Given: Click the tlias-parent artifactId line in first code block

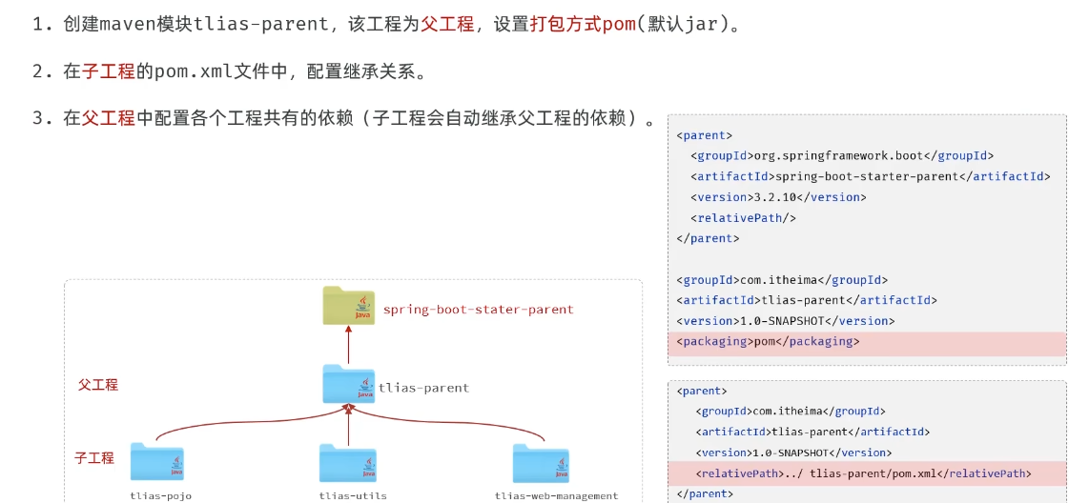Looking at the screenshot, I should (x=807, y=300).
